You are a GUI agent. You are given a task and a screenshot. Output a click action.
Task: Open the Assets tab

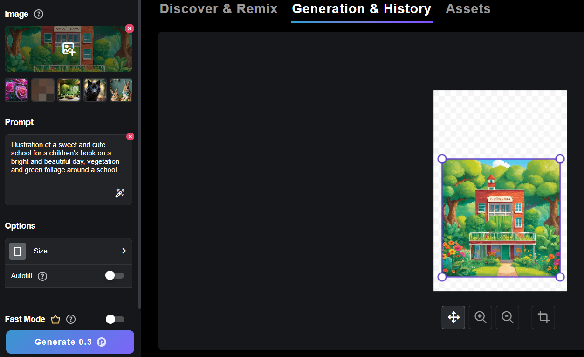coord(468,9)
